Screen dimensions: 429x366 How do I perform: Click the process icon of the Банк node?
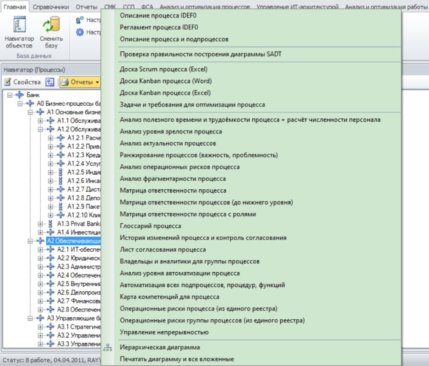pos(20,95)
